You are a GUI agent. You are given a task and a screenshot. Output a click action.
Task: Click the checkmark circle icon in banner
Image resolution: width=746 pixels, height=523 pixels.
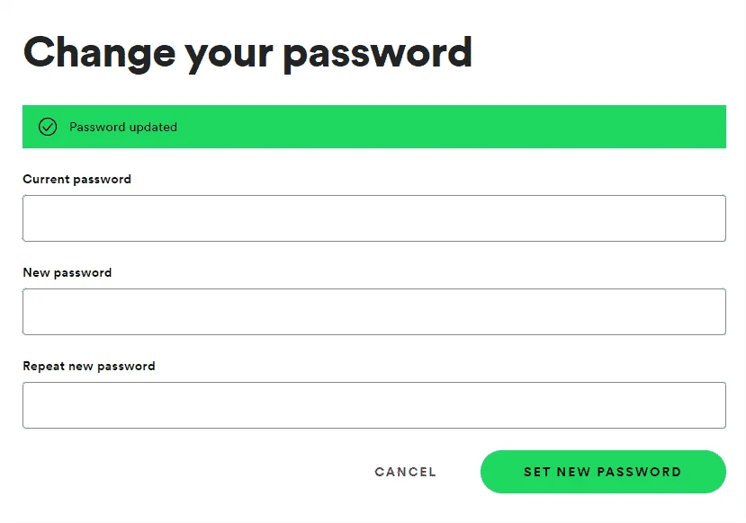tap(48, 127)
